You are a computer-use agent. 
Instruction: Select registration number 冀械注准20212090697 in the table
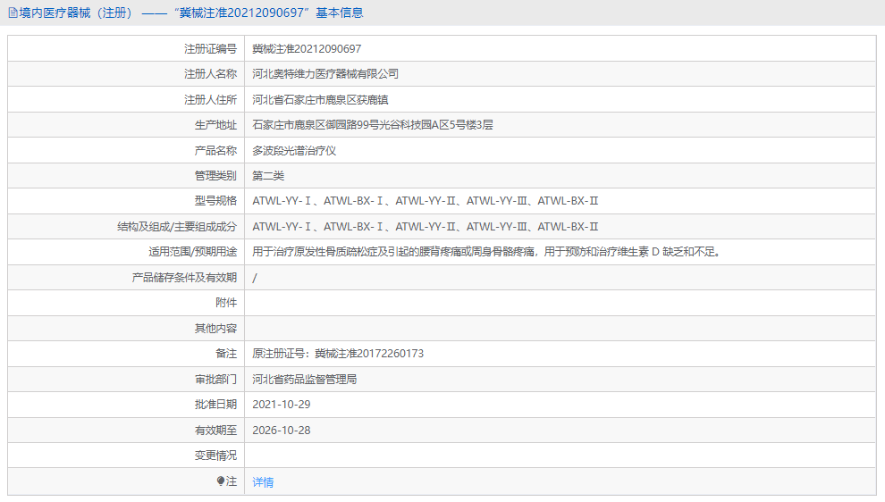coord(307,49)
